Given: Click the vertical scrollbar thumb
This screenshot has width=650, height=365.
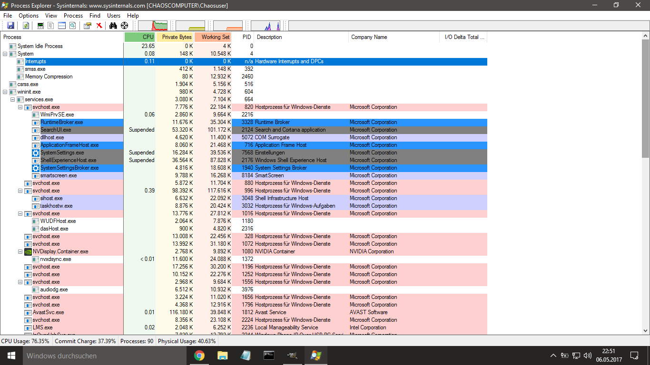Looking at the screenshot, I should pyautogui.click(x=645, y=98).
